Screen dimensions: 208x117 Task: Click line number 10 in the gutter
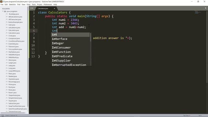[33, 45]
